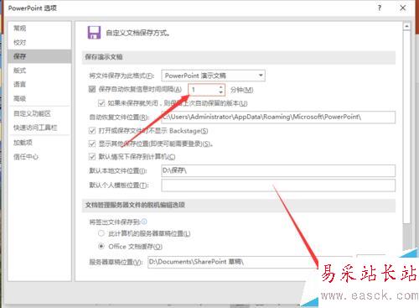Toggle keep last autosaved version checkbox
This screenshot has height=308, width=419.
(101, 103)
